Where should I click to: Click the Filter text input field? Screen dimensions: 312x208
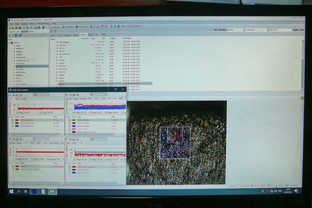pos(280,30)
